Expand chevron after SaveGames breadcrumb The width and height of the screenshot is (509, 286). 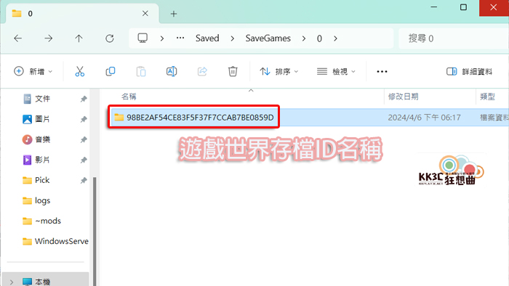point(304,38)
